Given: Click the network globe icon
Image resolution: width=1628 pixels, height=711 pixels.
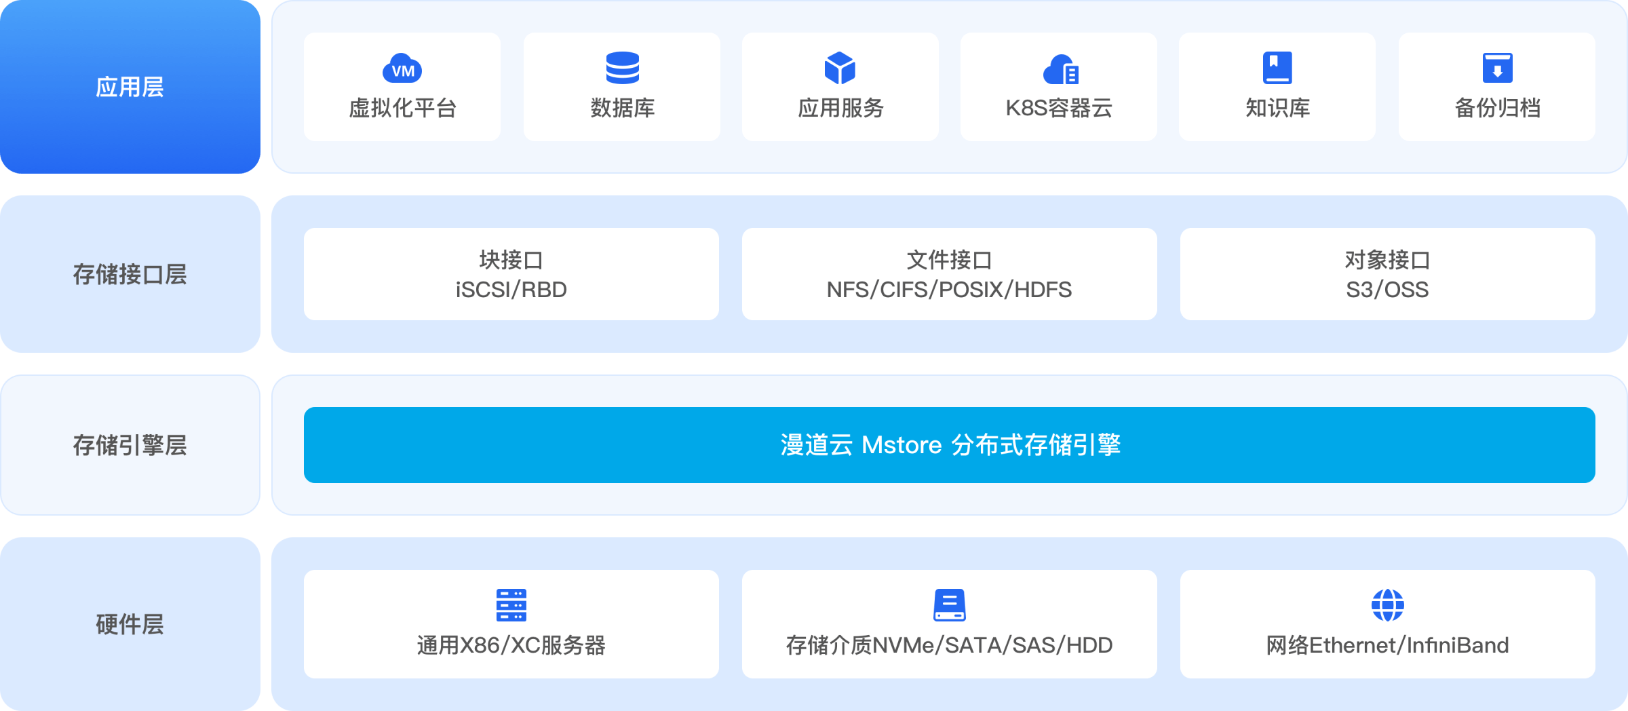Looking at the screenshot, I should tap(1387, 605).
